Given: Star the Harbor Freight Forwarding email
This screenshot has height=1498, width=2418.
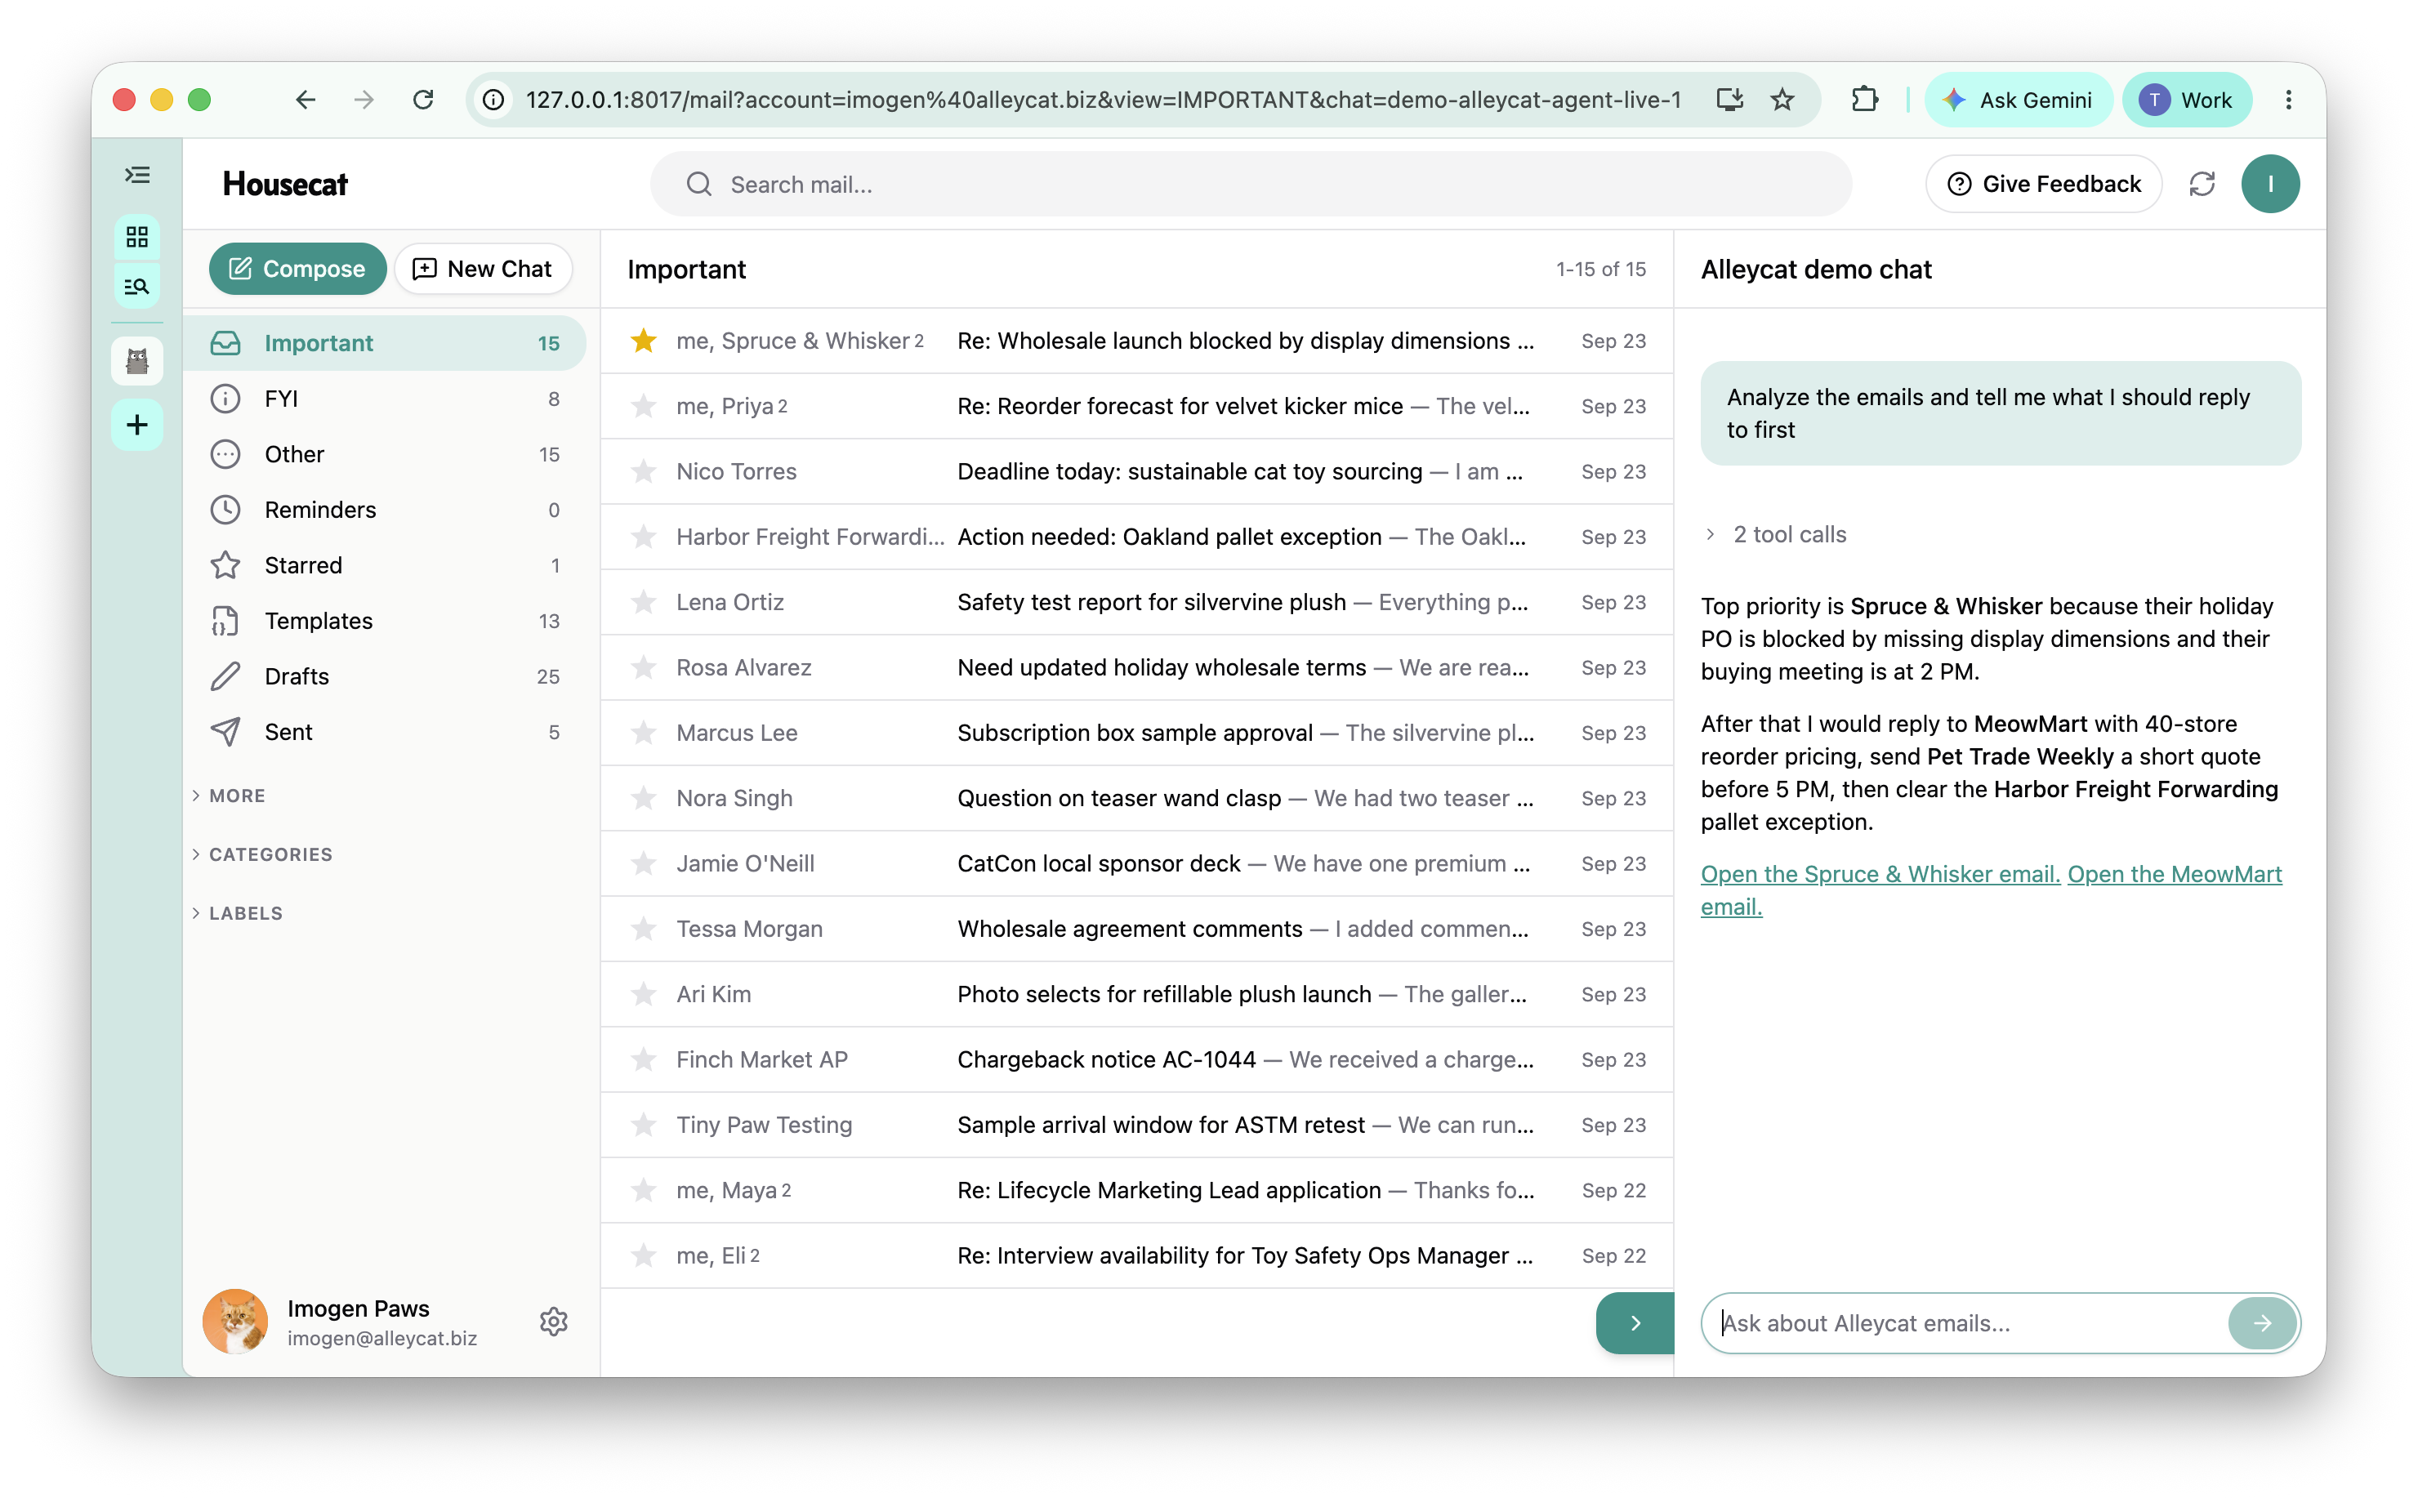Looking at the screenshot, I should point(644,537).
